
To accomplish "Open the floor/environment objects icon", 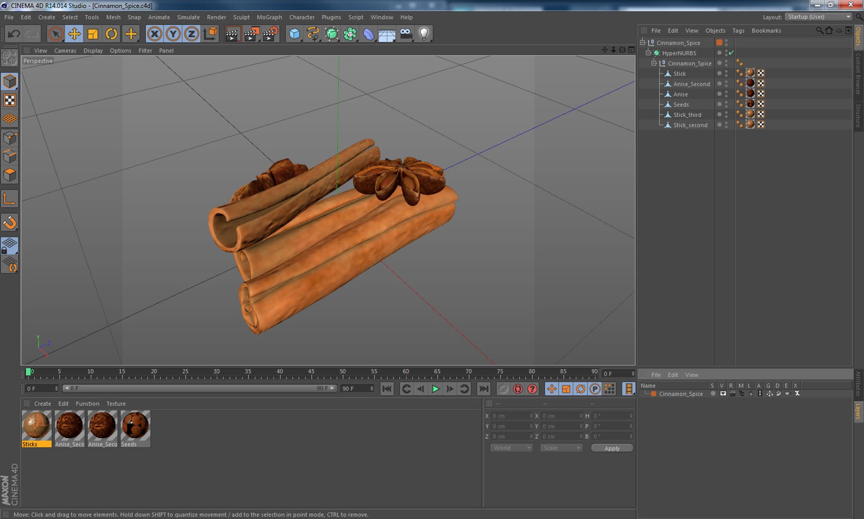I will (x=387, y=34).
